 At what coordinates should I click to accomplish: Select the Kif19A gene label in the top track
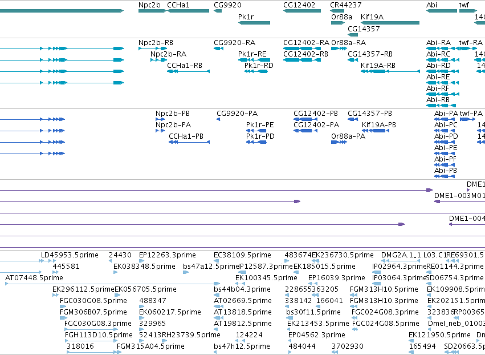(372, 17)
